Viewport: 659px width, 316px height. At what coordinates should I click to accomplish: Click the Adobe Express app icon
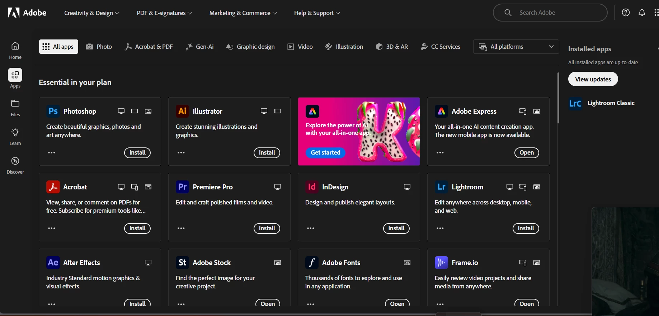point(442,111)
